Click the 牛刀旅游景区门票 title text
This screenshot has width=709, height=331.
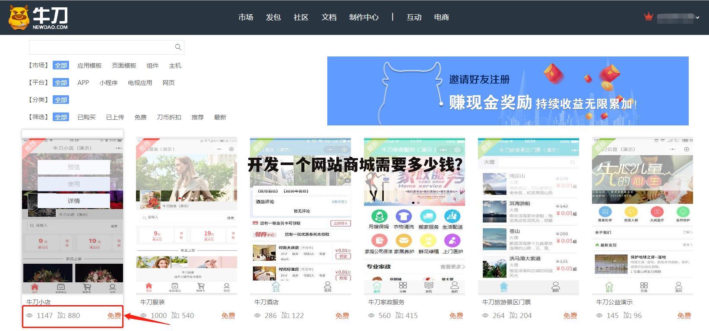(506, 302)
